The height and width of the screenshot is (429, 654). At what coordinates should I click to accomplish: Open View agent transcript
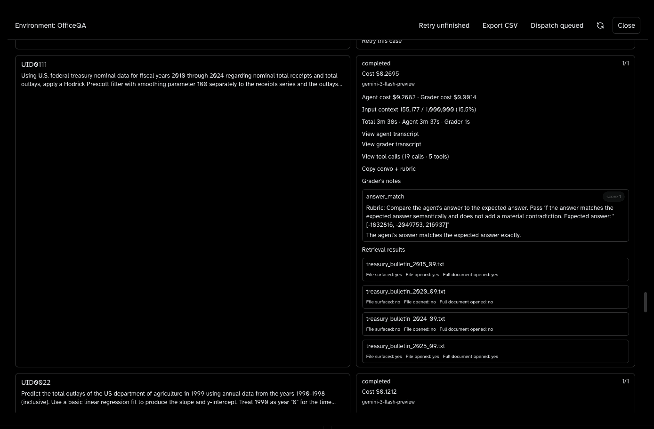pos(390,134)
